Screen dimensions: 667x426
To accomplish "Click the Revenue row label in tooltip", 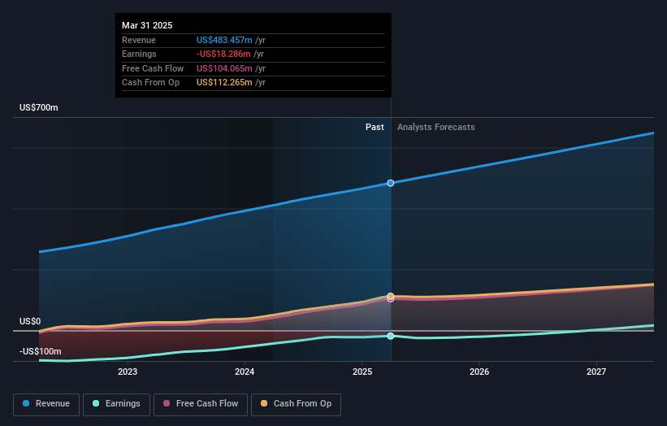I will [139, 40].
